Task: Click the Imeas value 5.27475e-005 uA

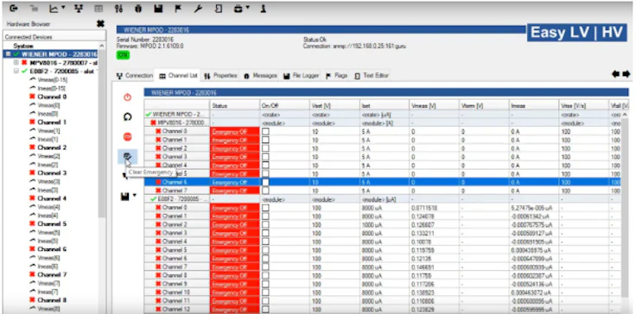Action: pyautogui.click(x=531, y=207)
